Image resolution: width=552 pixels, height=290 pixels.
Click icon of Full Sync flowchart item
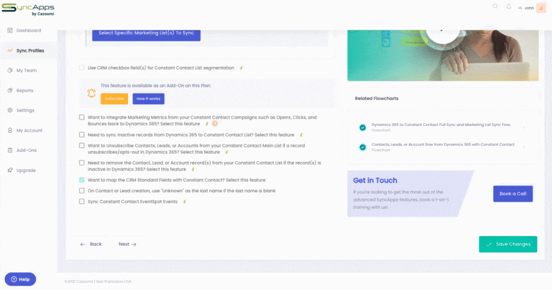tap(363, 127)
